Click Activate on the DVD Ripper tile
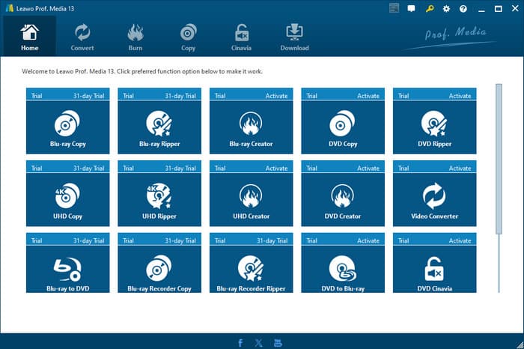 [x=460, y=96]
